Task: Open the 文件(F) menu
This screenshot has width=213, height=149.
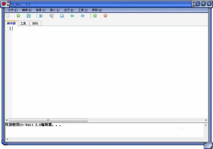Action: pyautogui.click(x=13, y=10)
